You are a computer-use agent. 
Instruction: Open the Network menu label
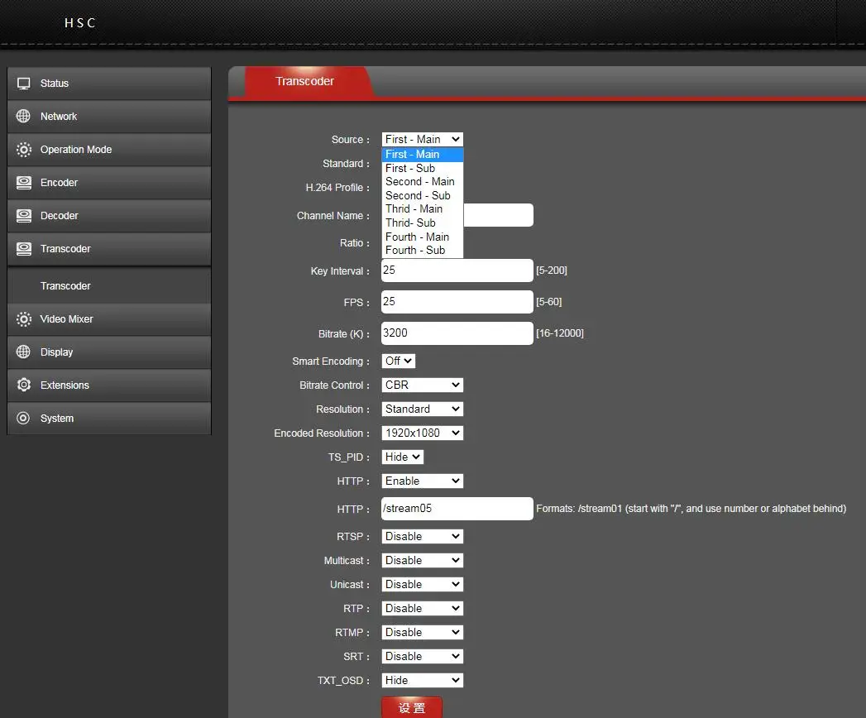[x=59, y=117]
